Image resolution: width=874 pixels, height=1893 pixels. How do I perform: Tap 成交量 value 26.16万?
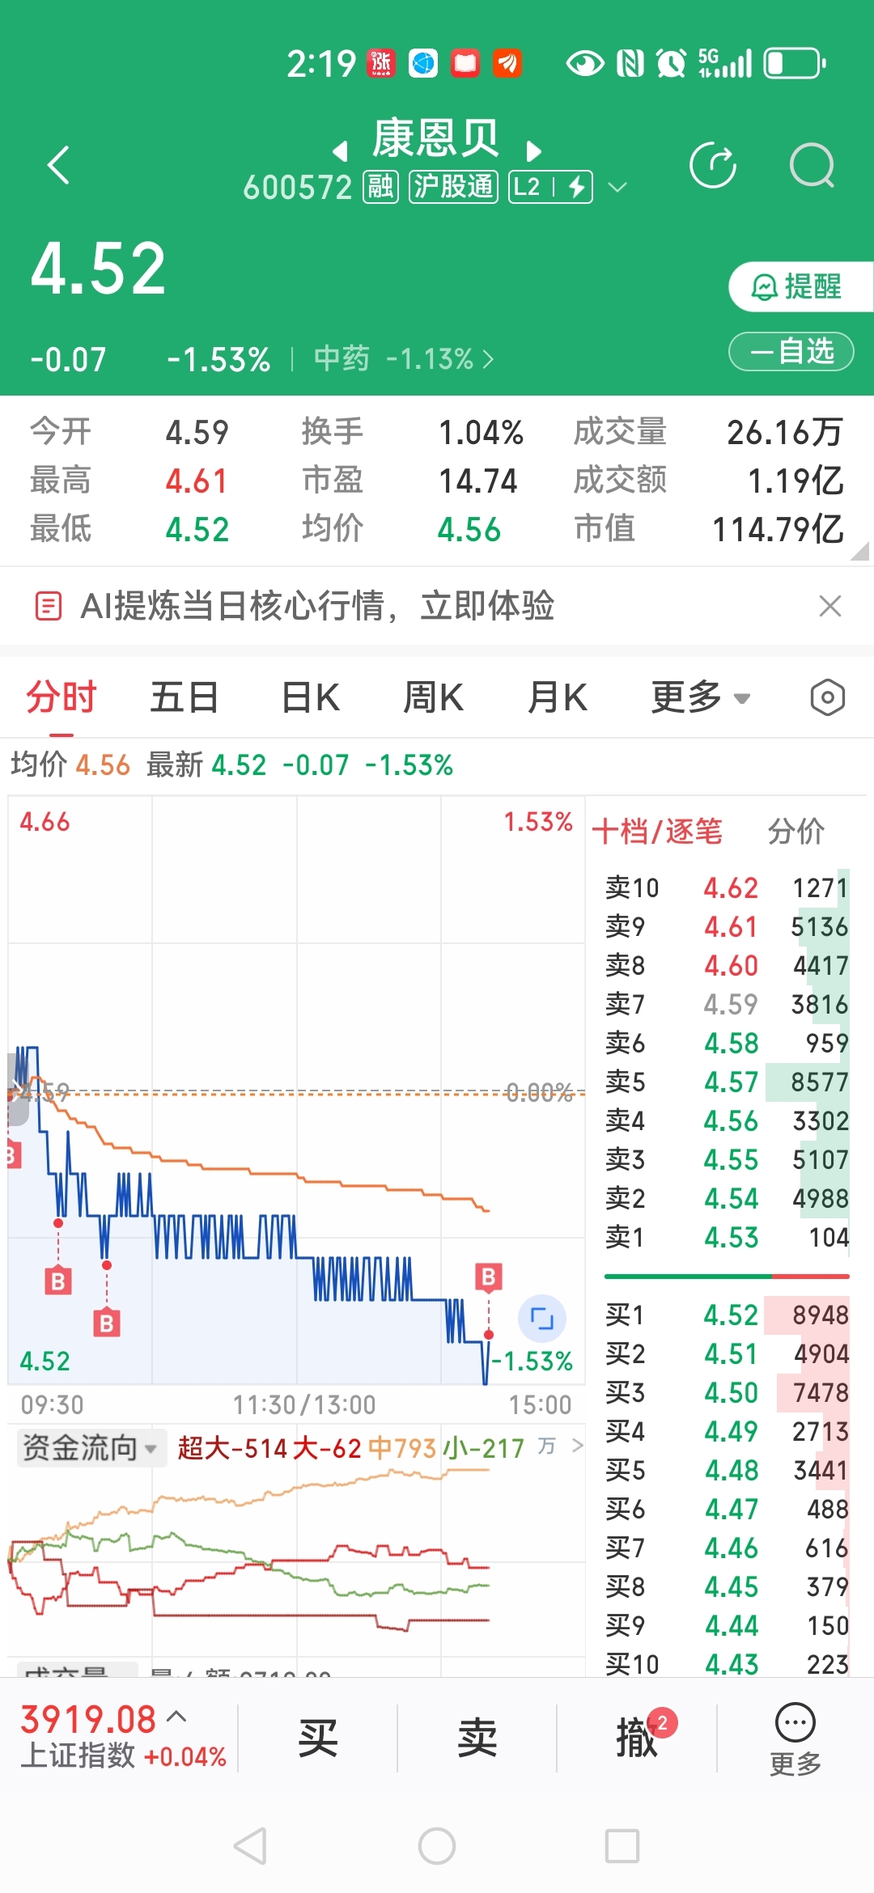784,432
